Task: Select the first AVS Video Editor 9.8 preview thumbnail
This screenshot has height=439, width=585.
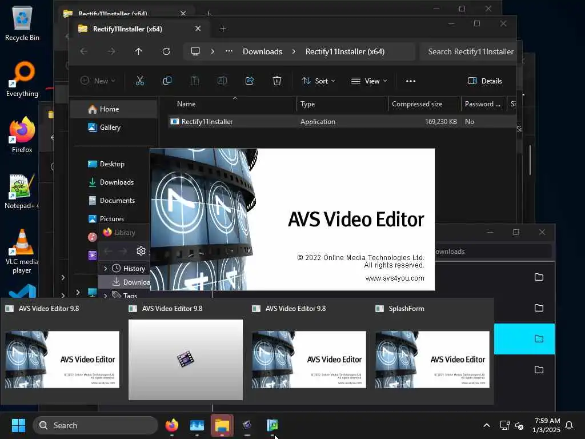Action: point(62,360)
